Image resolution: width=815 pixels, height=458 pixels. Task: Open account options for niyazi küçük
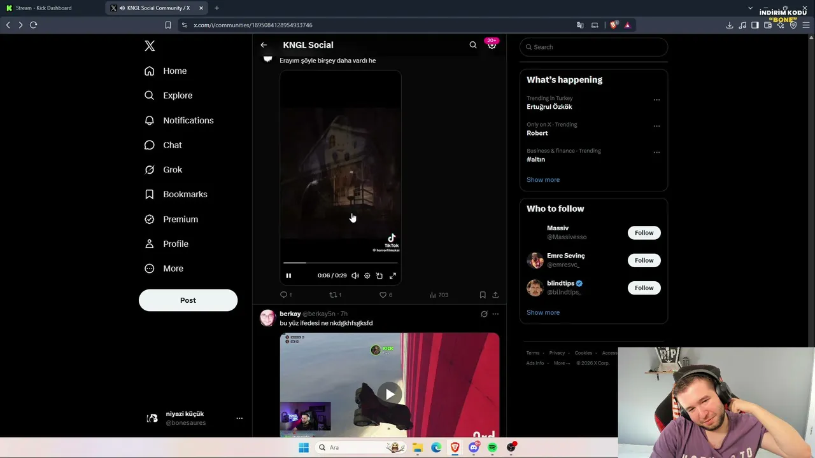[239, 418]
